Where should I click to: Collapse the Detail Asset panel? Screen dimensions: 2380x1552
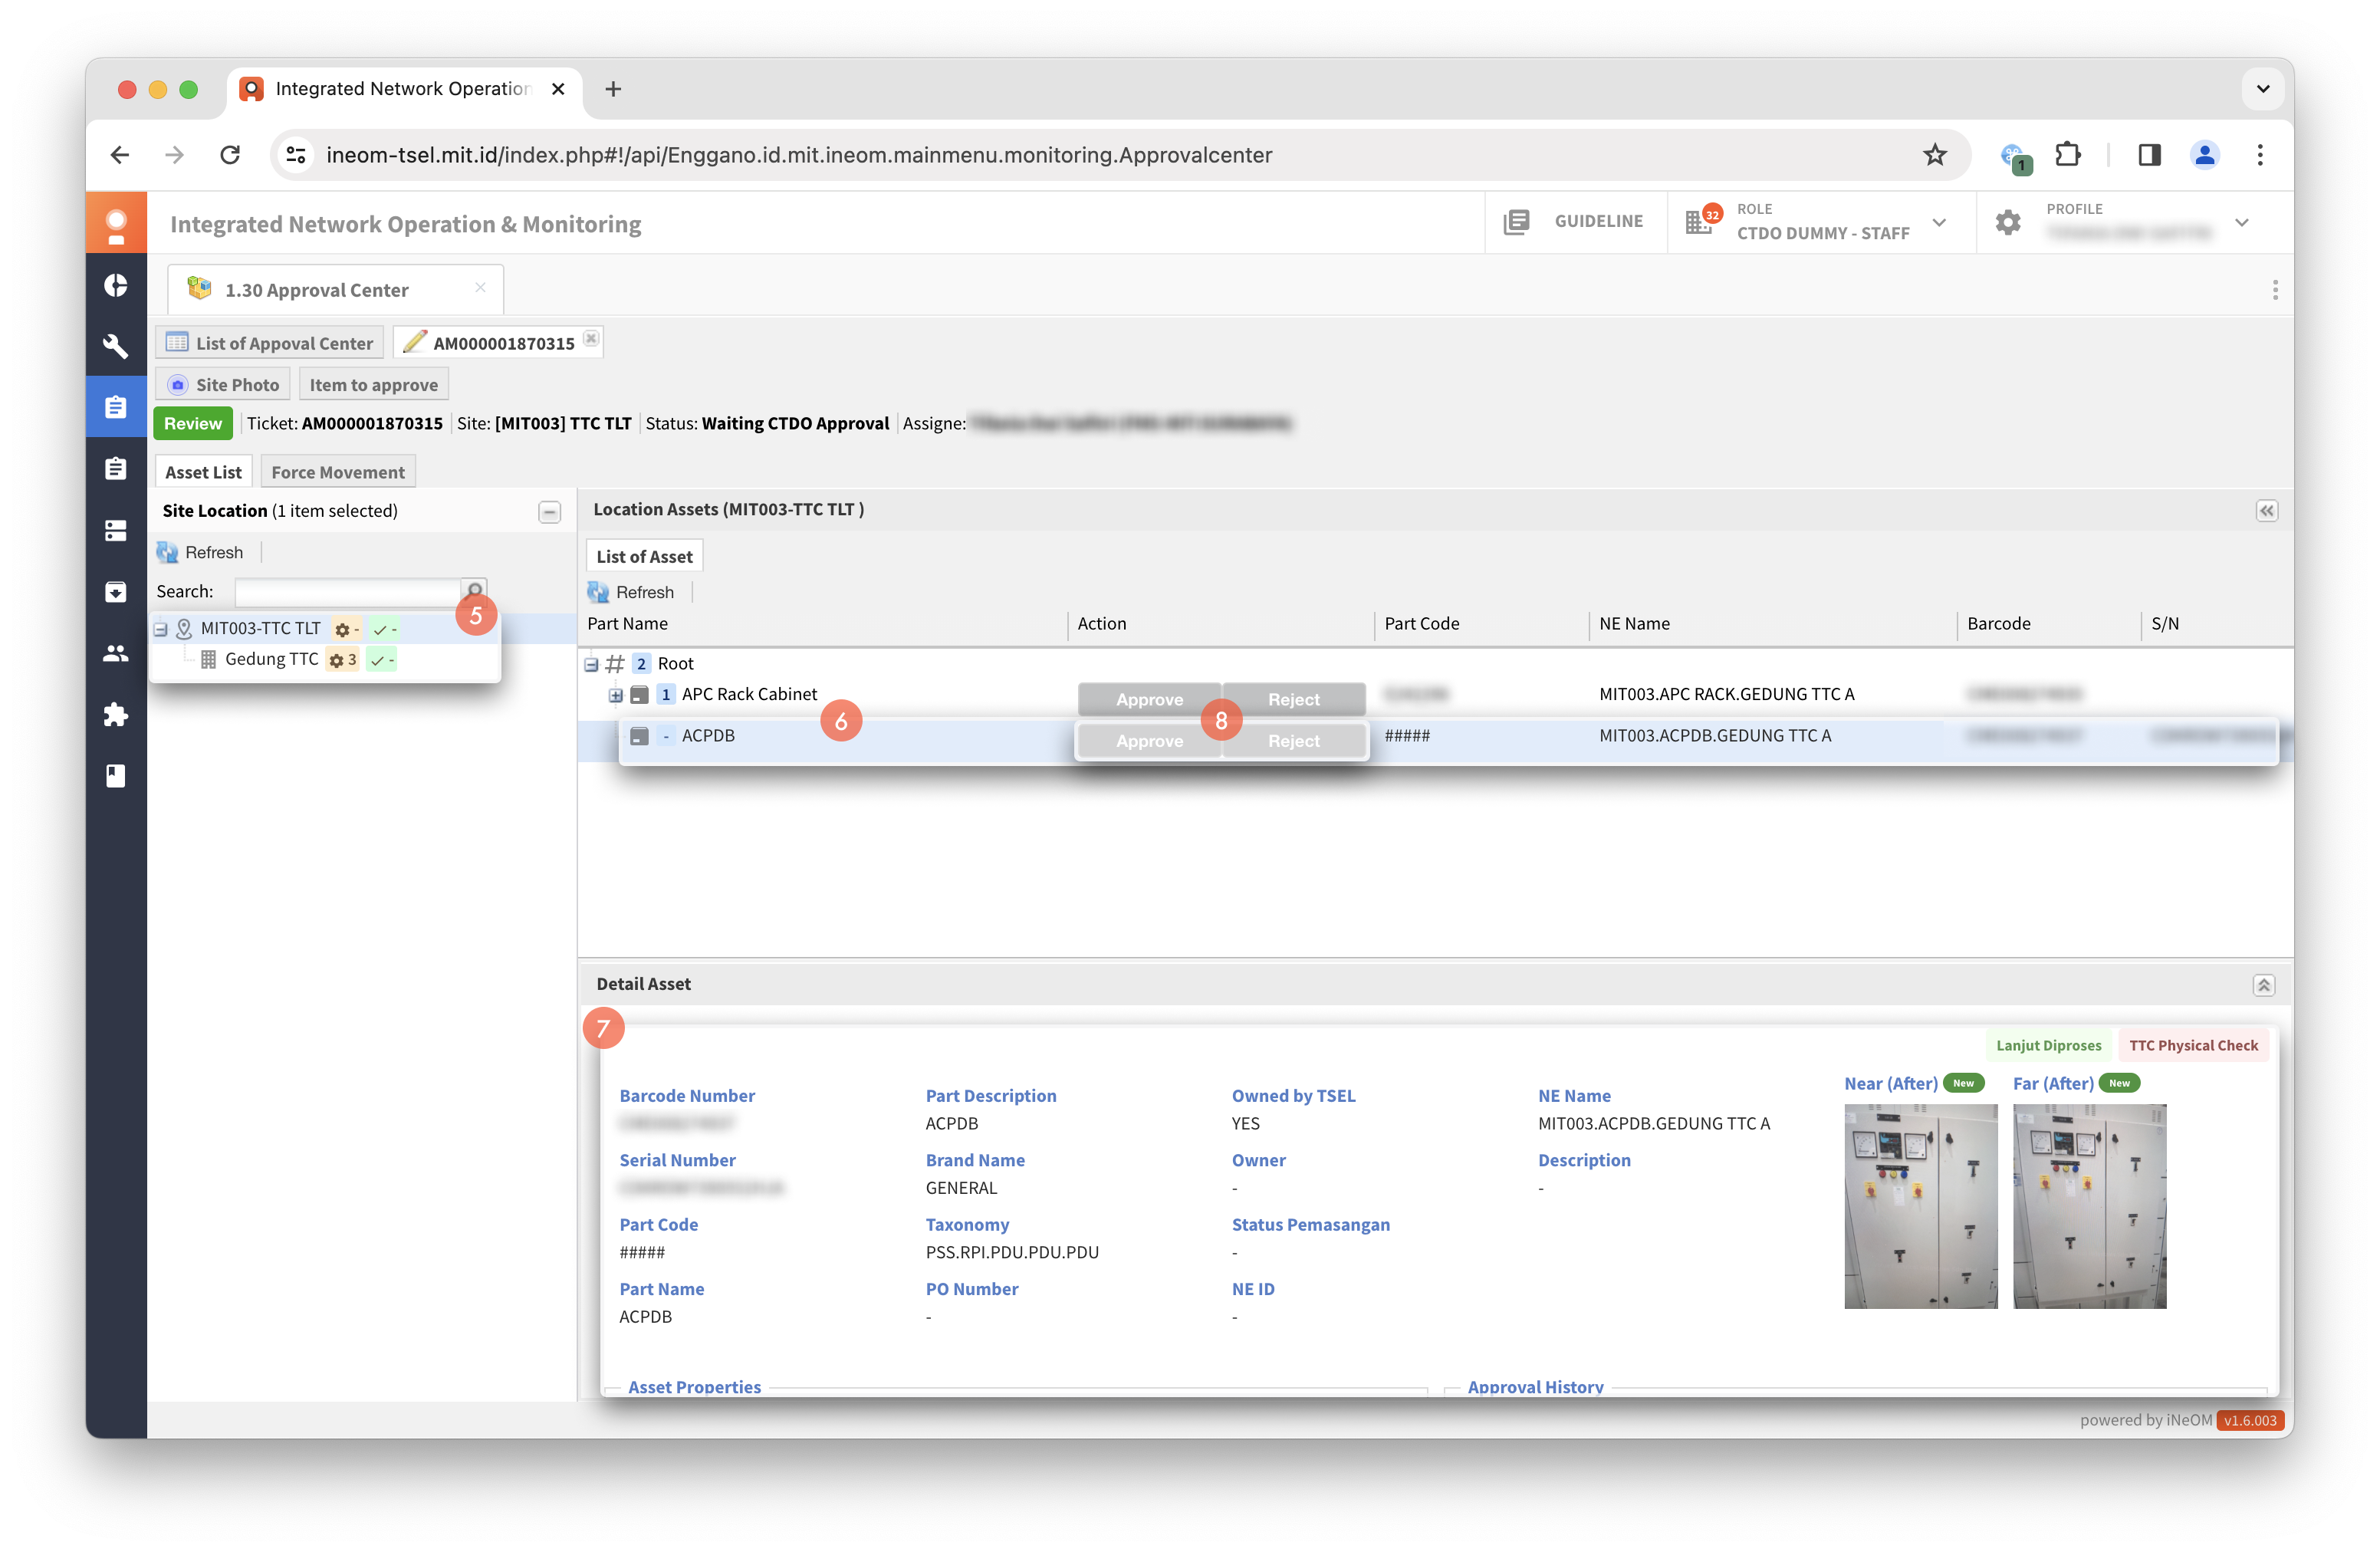pyautogui.click(x=2263, y=985)
